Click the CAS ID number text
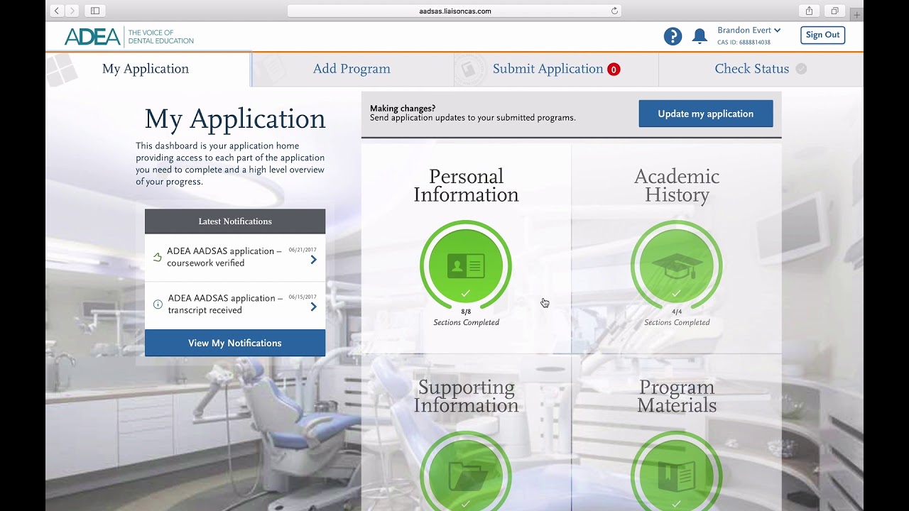909x511 pixels. coord(744,43)
